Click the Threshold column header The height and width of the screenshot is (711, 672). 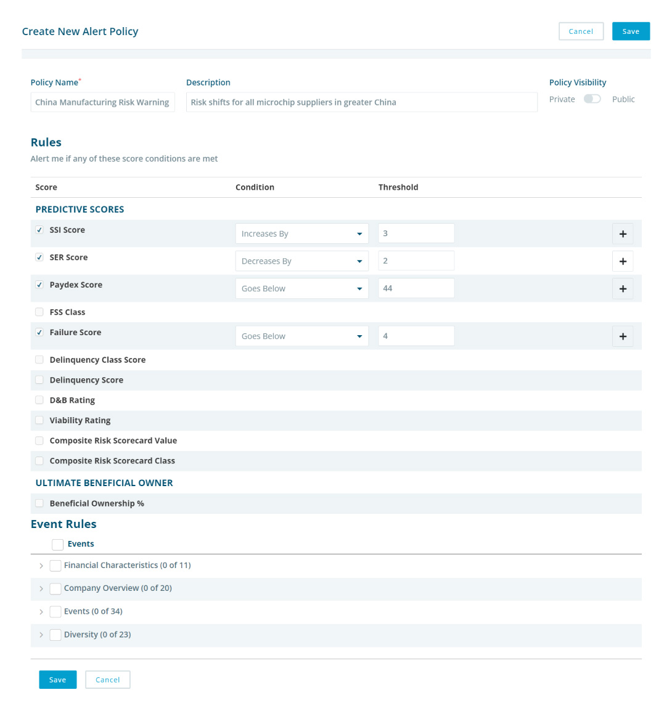click(x=398, y=187)
